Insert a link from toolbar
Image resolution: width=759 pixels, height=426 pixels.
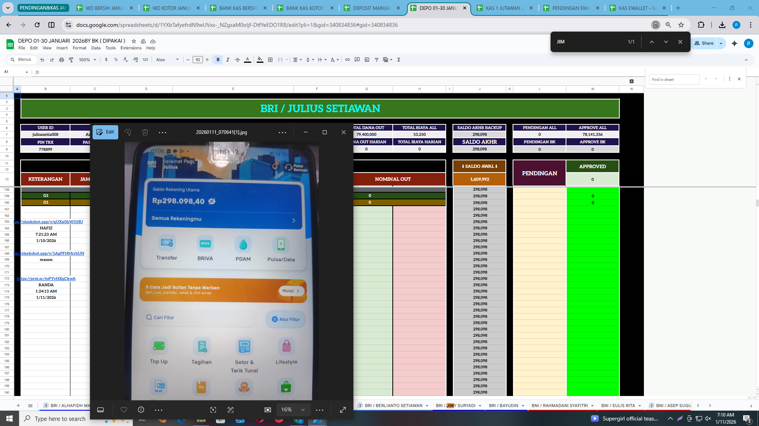click(348, 60)
